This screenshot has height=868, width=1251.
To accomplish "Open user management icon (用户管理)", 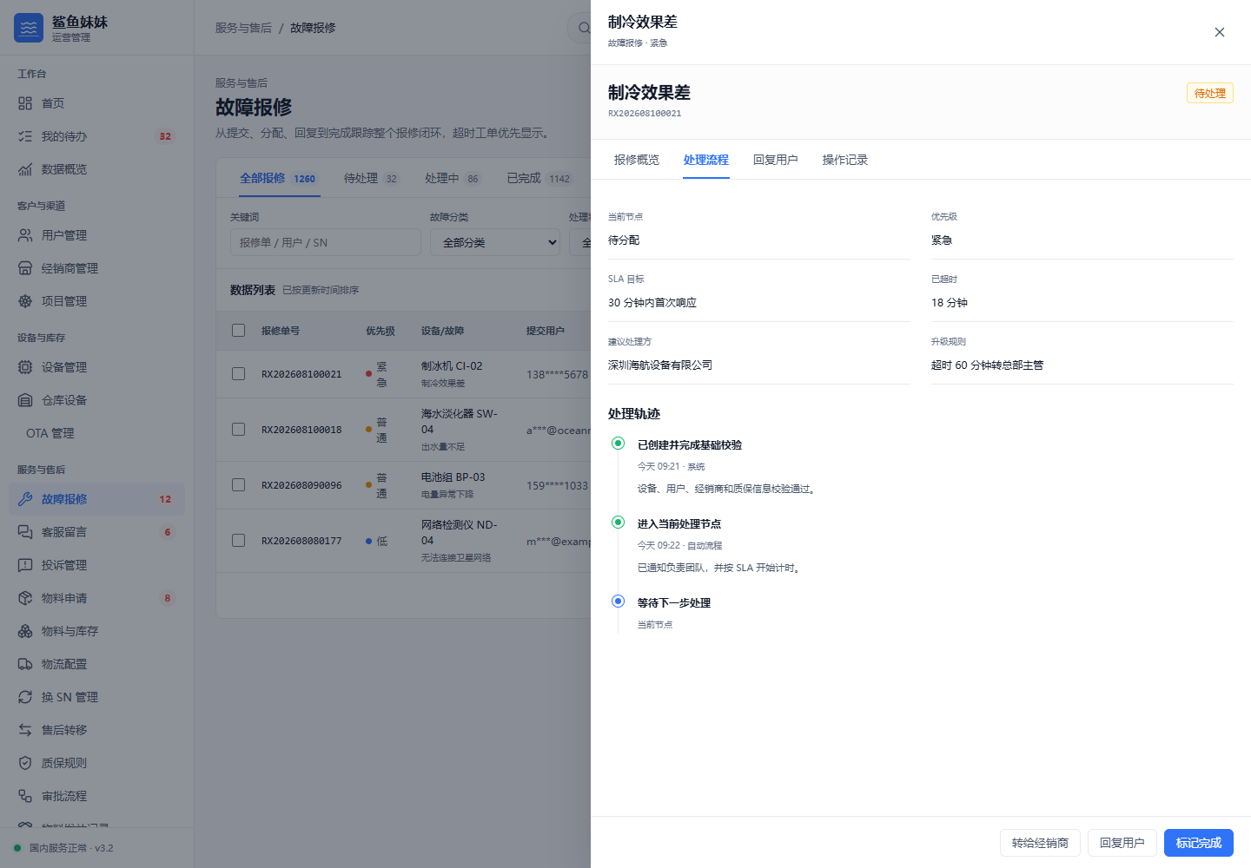I will click(x=25, y=235).
